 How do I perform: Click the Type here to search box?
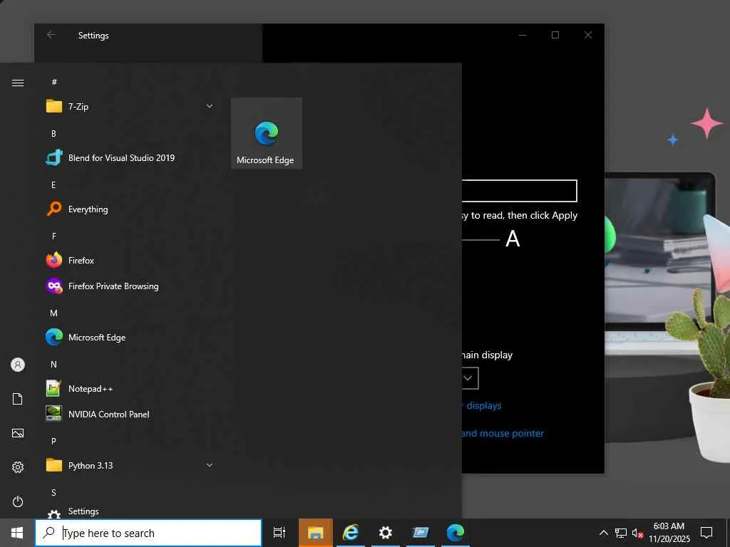(148, 533)
